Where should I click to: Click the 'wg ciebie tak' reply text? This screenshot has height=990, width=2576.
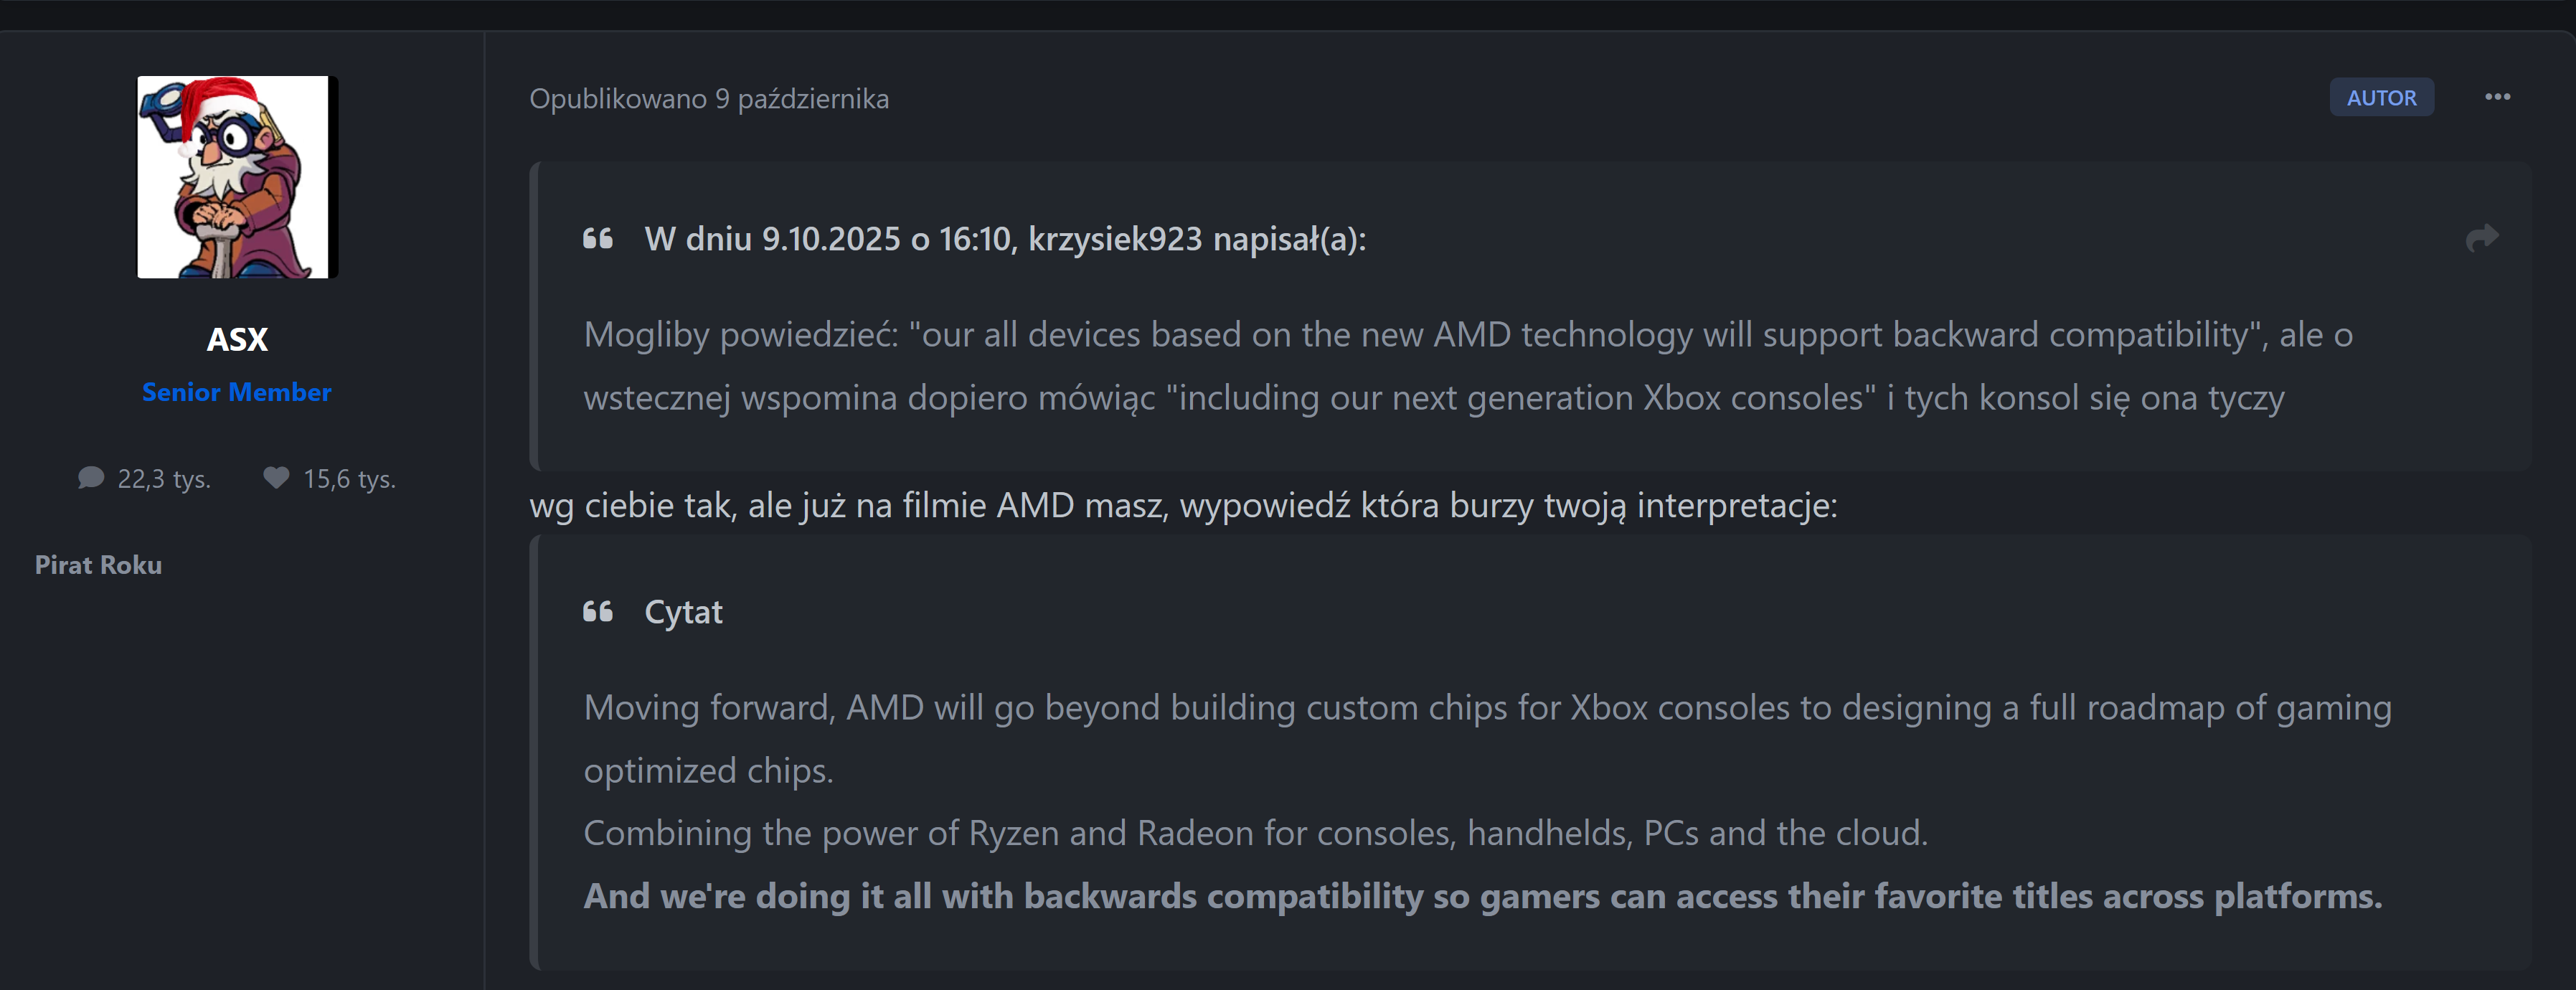point(1182,505)
